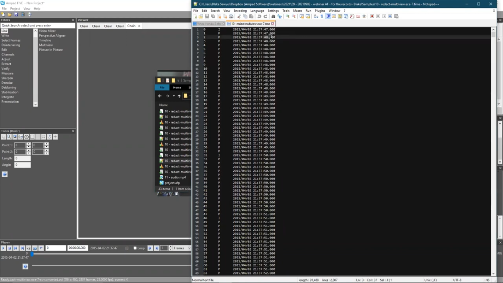Enable the Loop option in the Player panel

[136, 248]
